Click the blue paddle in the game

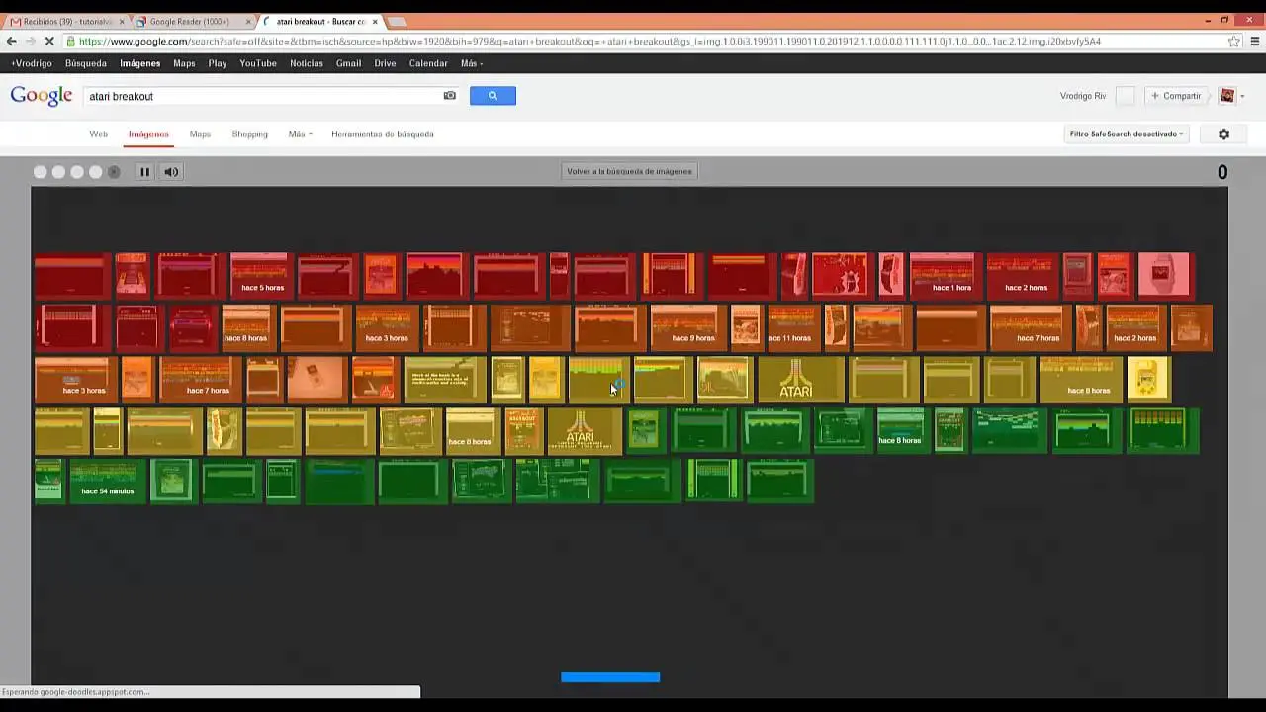tap(610, 677)
